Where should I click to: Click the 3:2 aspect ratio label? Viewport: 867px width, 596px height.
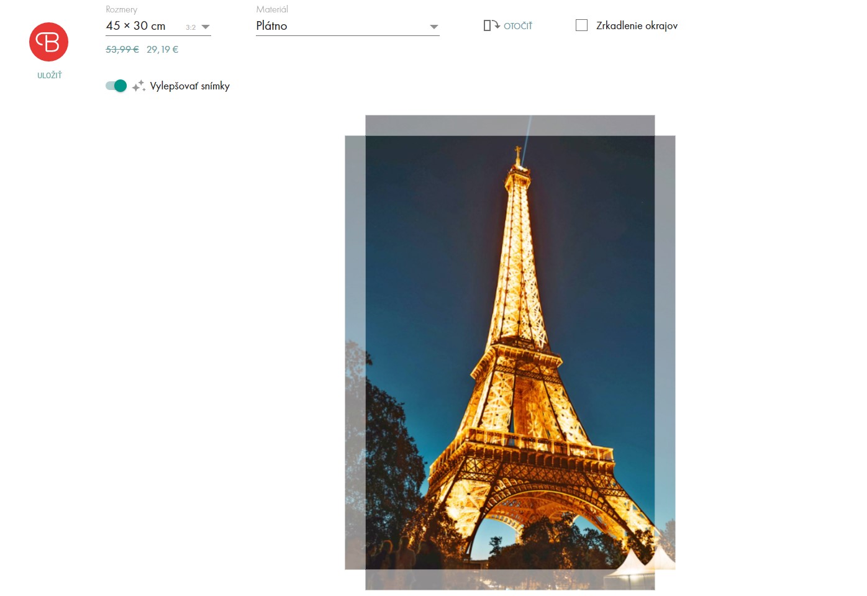pyautogui.click(x=191, y=27)
